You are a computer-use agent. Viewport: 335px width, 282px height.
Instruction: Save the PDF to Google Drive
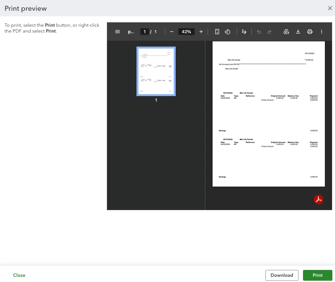(286, 32)
